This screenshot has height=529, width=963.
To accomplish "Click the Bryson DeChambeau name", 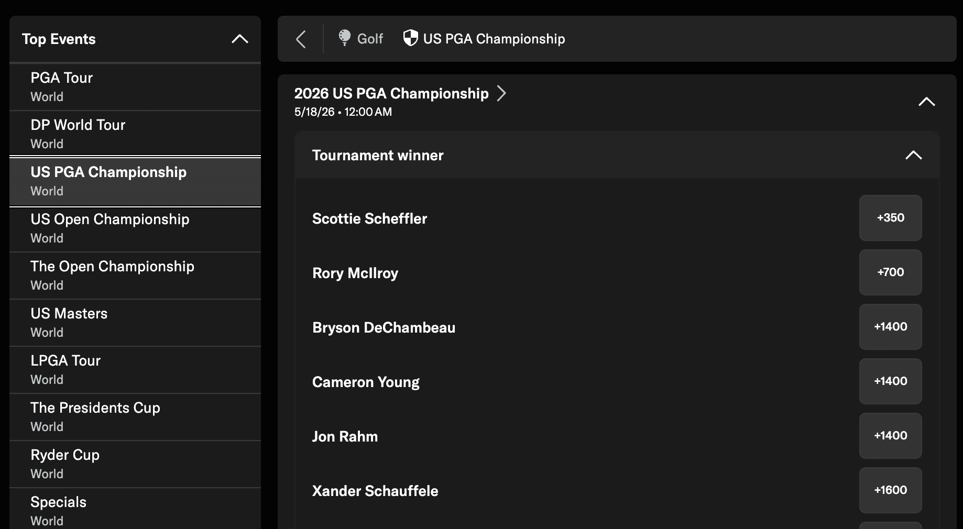I will pos(384,327).
